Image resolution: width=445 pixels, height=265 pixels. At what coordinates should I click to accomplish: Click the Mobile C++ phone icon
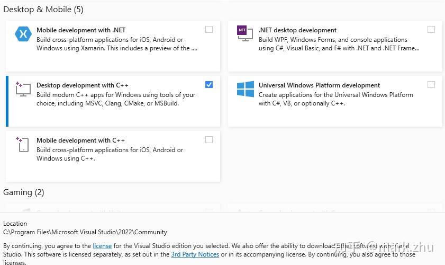click(x=23, y=144)
